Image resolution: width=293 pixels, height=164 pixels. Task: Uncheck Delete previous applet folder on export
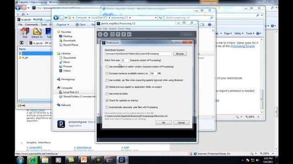107,87
